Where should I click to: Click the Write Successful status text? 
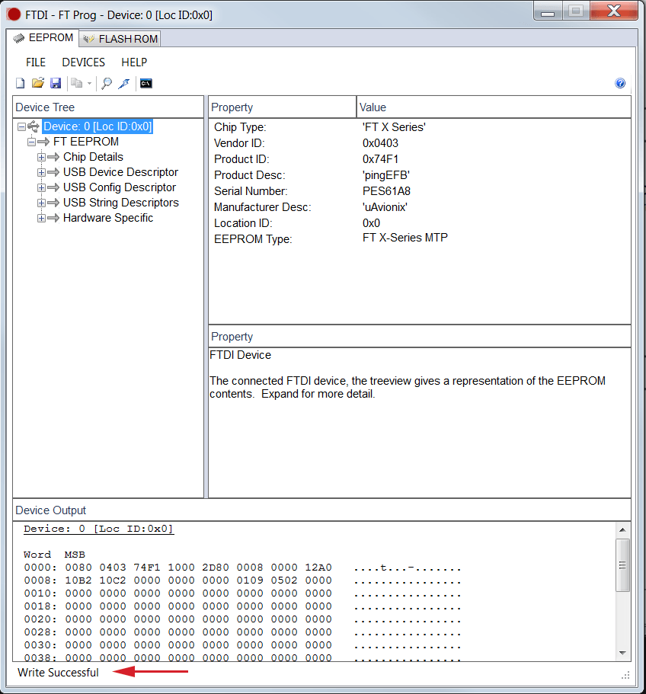(58, 673)
